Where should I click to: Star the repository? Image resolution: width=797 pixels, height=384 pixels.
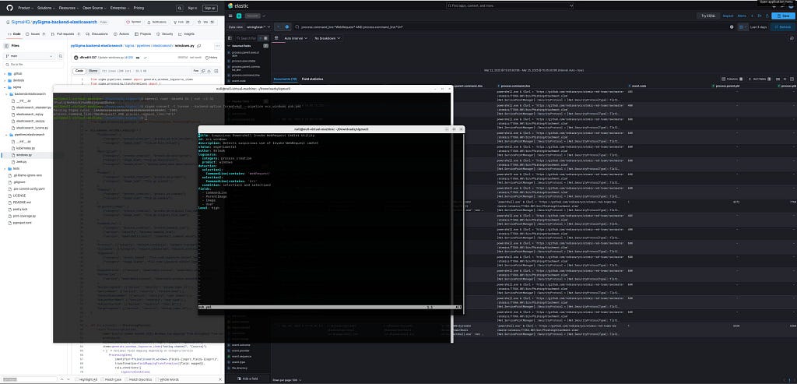(207, 23)
